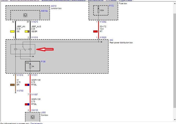Open the U500 Combox link

click(x=43, y=113)
